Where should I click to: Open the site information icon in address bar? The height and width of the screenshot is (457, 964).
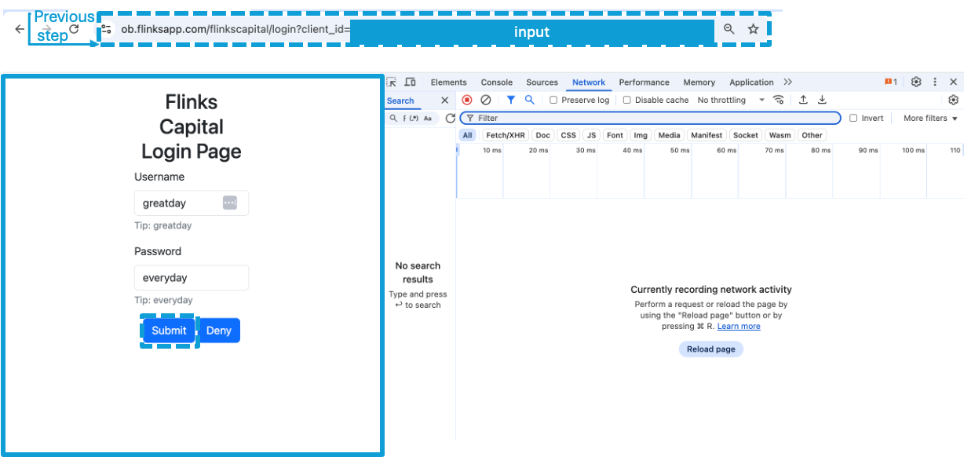108,29
